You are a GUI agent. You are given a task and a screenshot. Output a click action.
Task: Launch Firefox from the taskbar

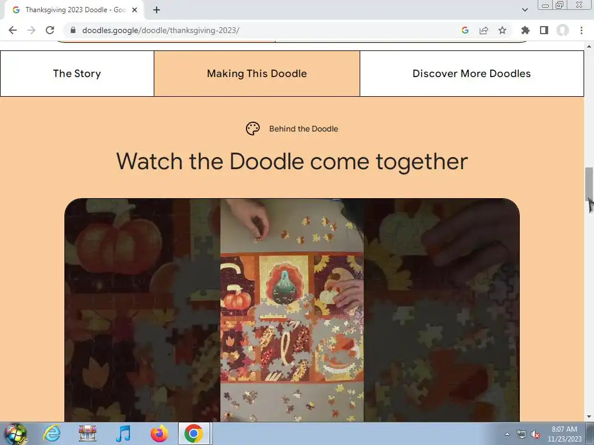160,433
